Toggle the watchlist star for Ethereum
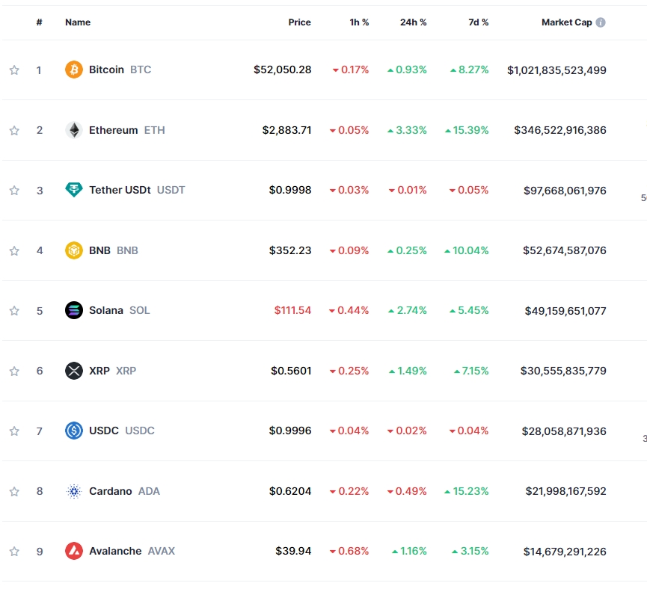 coord(14,130)
